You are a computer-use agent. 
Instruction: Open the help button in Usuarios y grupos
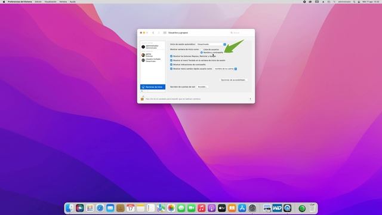[250, 99]
